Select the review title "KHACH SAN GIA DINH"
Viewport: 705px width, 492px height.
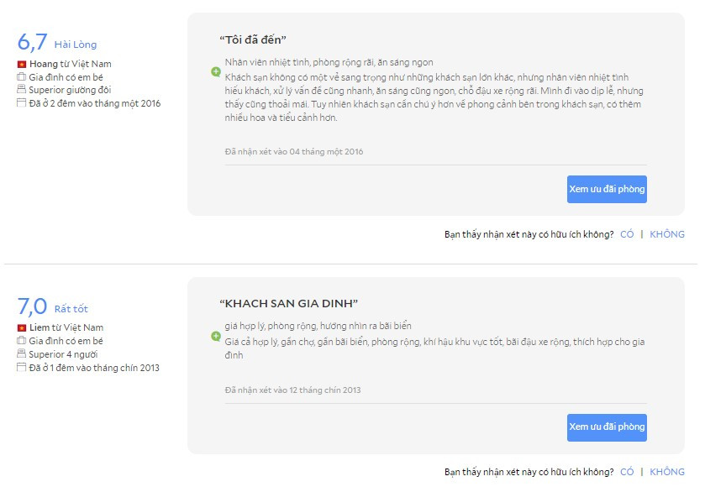point(288,303)
